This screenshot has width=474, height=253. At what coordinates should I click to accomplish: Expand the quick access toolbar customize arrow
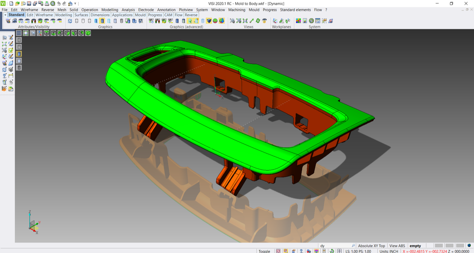pyautogui.click(x=76, y=3)
